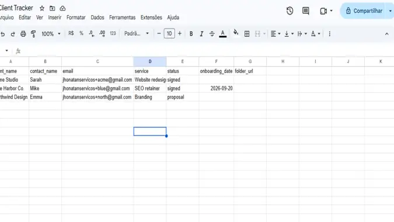
Task: Open horizontal align dropdown
Action: click(276, 34)
